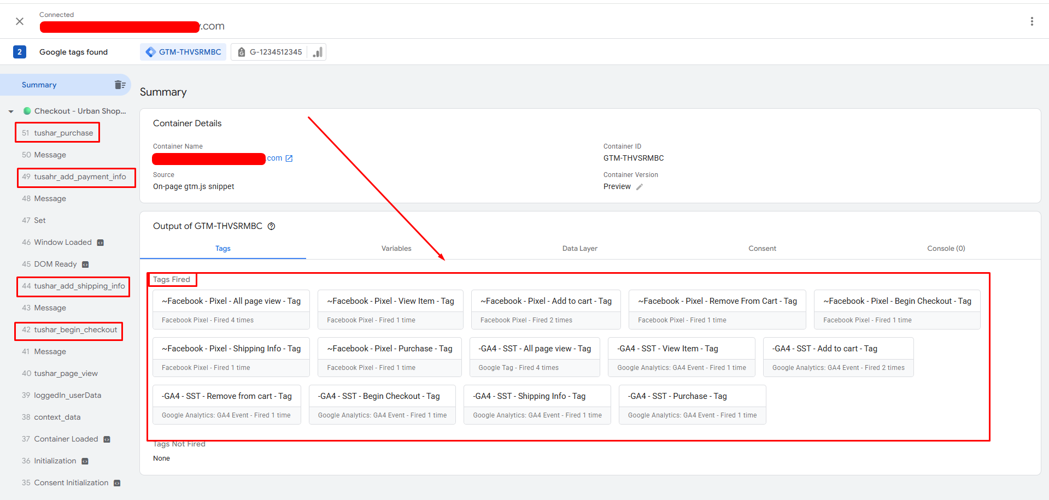Click help icon next to Output of GTM-THVSRMBC

271,226
